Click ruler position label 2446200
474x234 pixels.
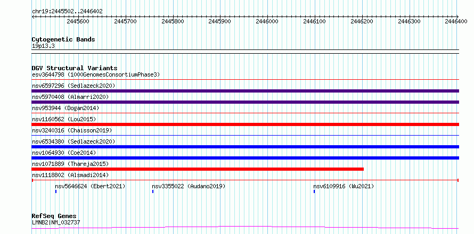click(x=362, y=22)
